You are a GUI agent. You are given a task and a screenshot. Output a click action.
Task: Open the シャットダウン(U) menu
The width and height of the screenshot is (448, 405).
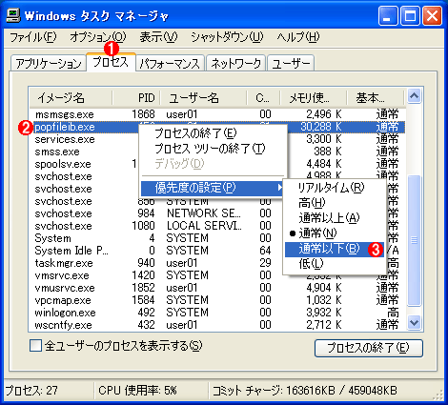pos(227,37)
